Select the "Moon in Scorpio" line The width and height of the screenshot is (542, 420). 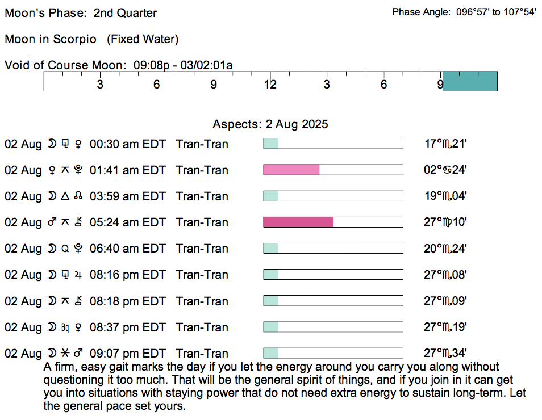91,39
